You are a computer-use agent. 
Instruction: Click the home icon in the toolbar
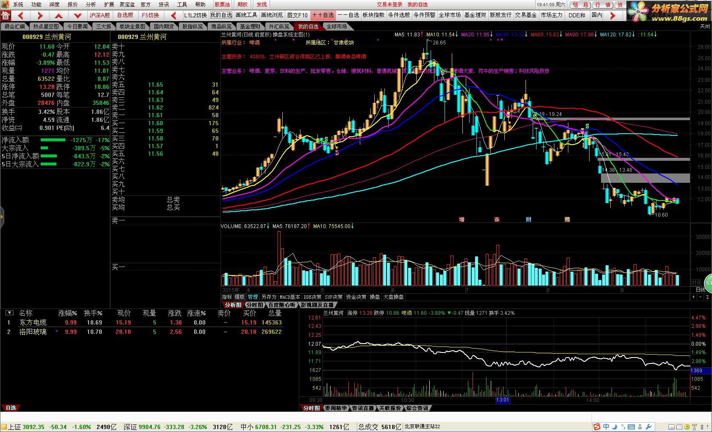click(6, 16)
